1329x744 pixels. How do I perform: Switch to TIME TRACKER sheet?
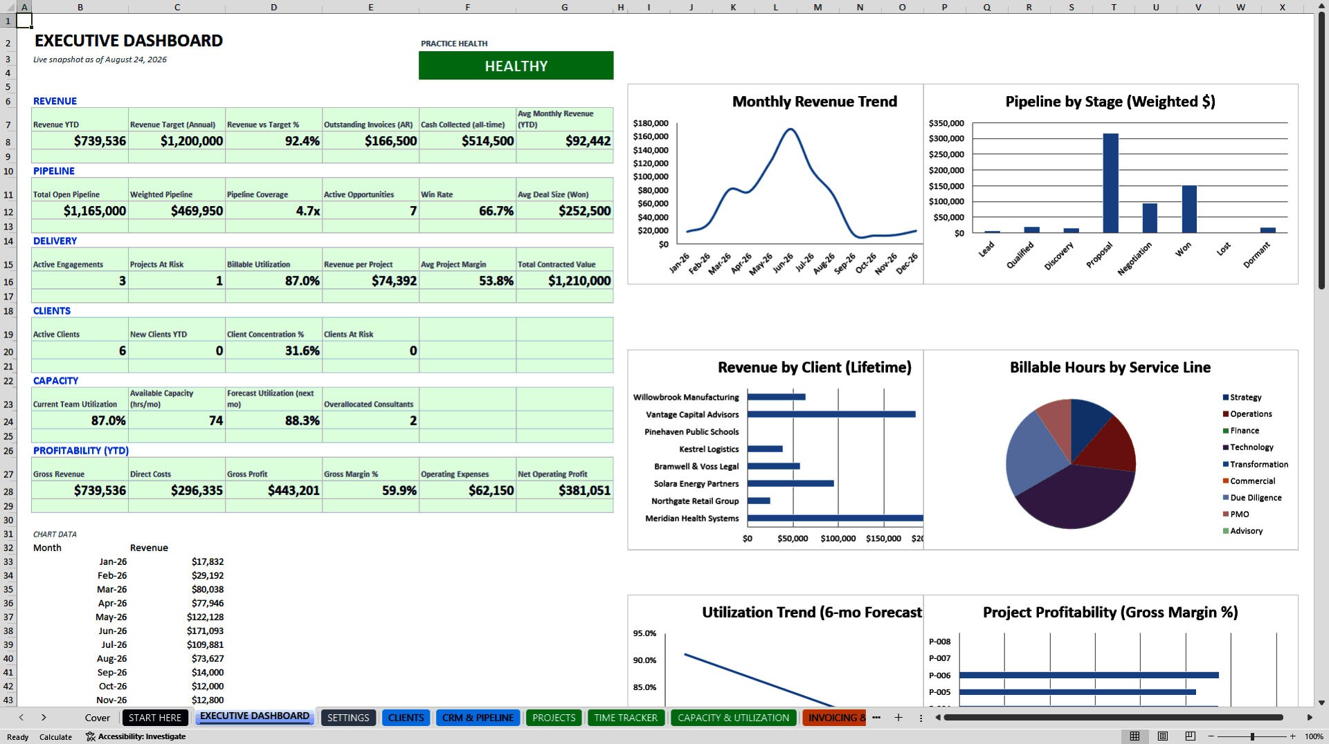pos(626,718)
